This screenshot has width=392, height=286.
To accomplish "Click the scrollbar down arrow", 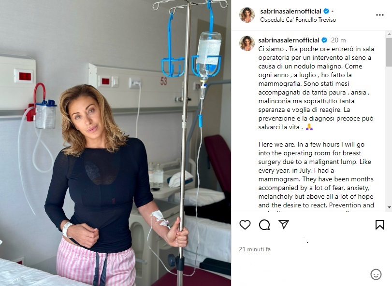I will pyautogui.click(x=389, y=207).
